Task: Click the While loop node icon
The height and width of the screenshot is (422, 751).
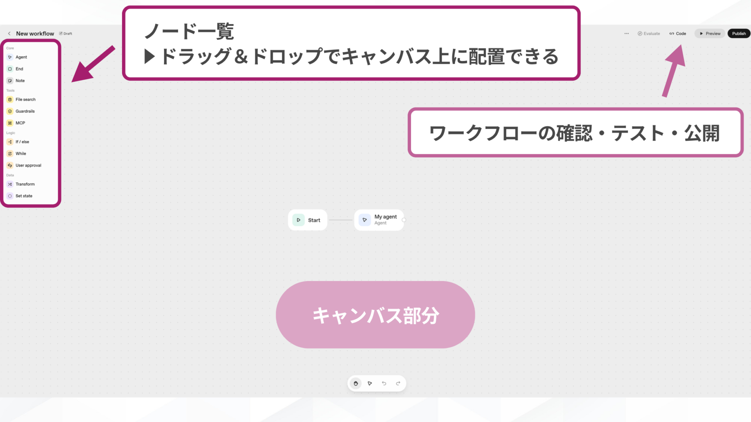Action: [10, 153]
